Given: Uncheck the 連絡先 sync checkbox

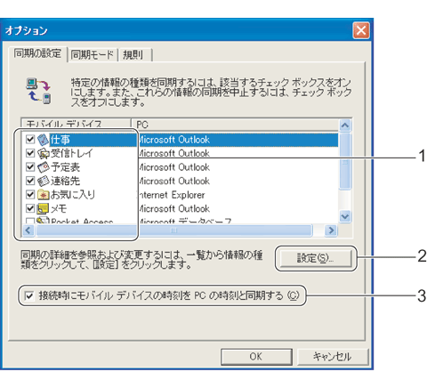Looking at the screenshot, I should point(30,181).
